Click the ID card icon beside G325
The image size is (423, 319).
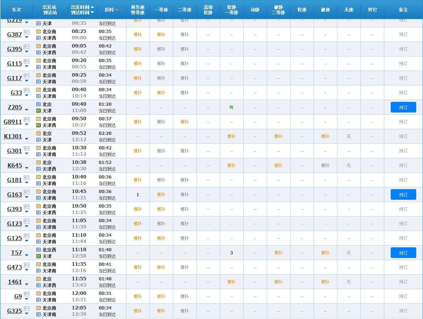click(x=26, y=308)
